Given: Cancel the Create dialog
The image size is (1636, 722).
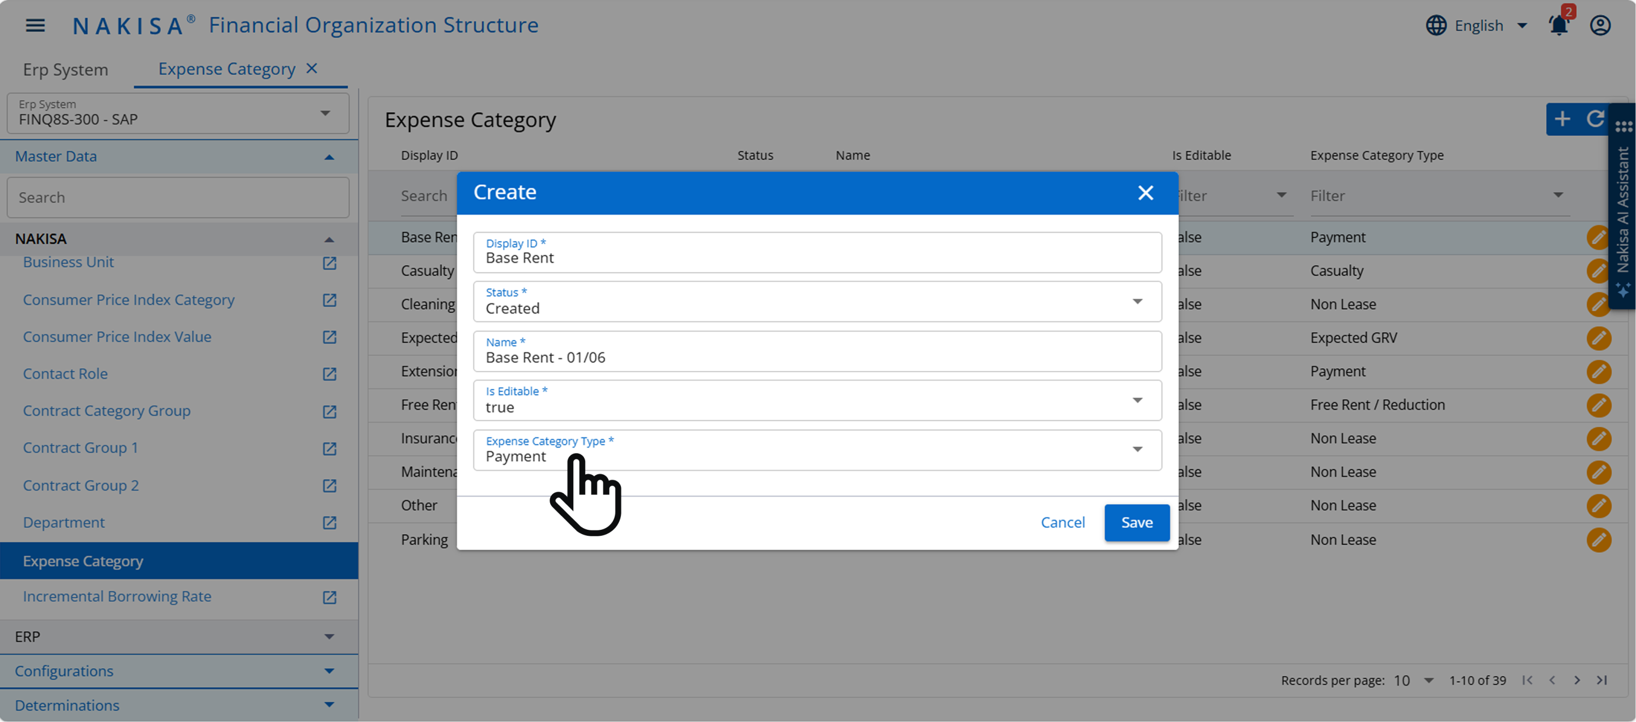Looking at the screenshot, I should point(1063,522).
